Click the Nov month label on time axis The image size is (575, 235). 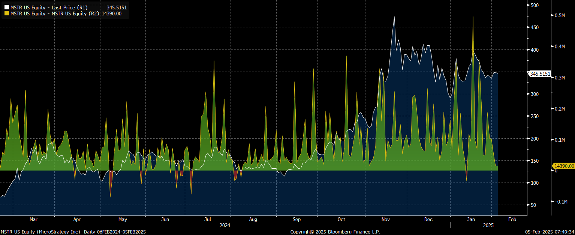385,220
